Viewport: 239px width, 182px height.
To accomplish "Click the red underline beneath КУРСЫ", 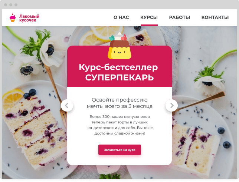I will [149, 25].
